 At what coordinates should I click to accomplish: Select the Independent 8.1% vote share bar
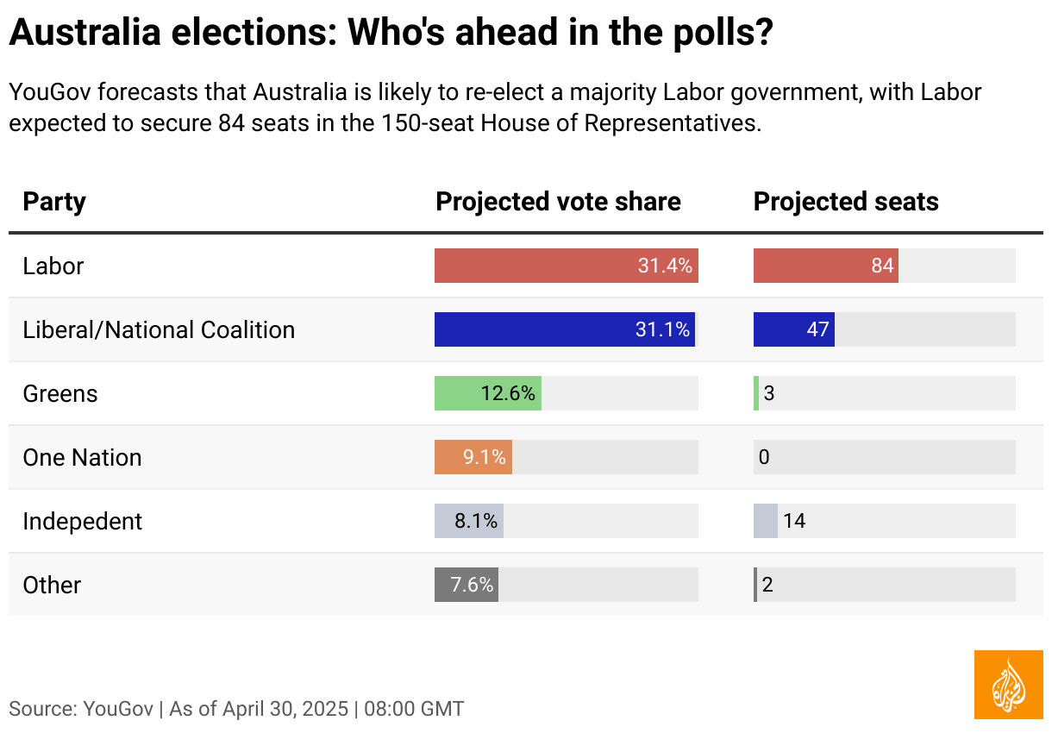468,521
